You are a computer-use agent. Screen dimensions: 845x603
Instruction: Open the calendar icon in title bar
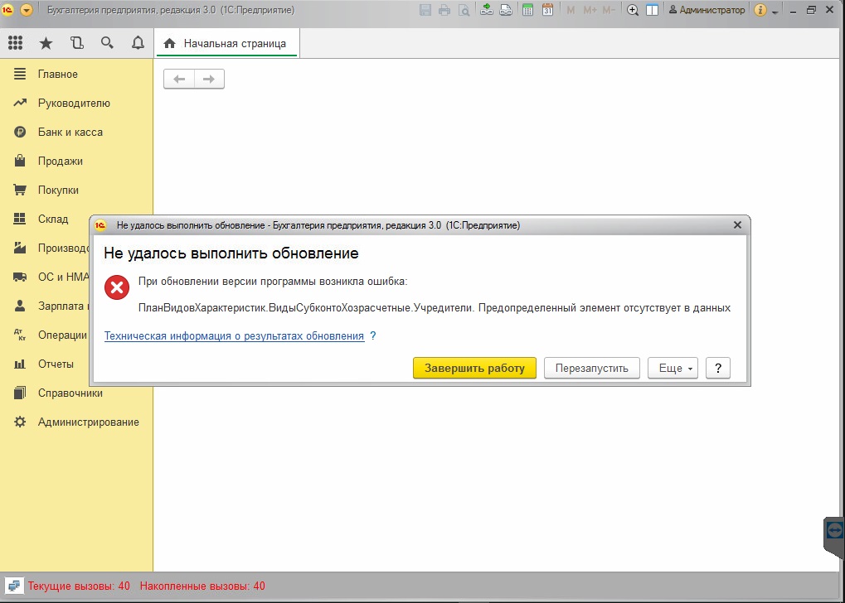coord(547,11)
